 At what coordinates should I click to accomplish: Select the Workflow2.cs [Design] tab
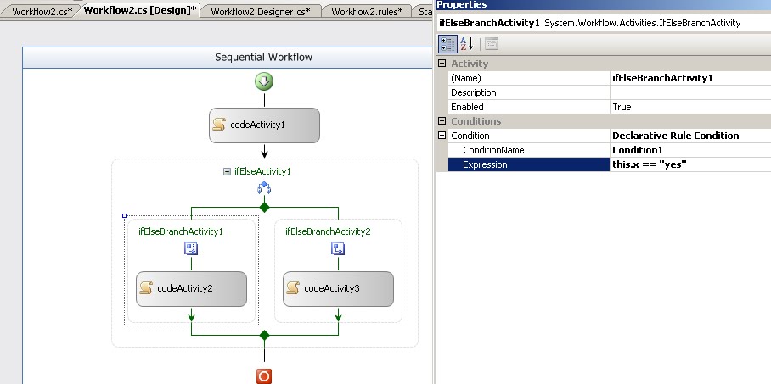tap(140, 10)
